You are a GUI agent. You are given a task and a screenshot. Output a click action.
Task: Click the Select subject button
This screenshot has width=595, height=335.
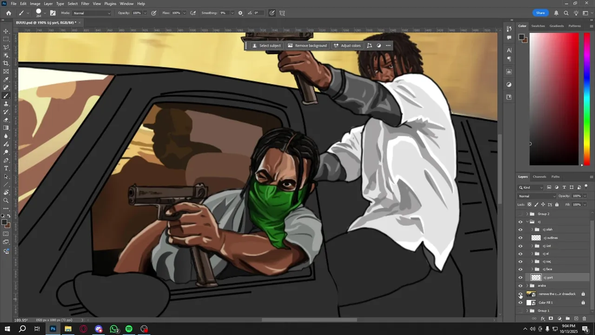click(x=266, y=46)
